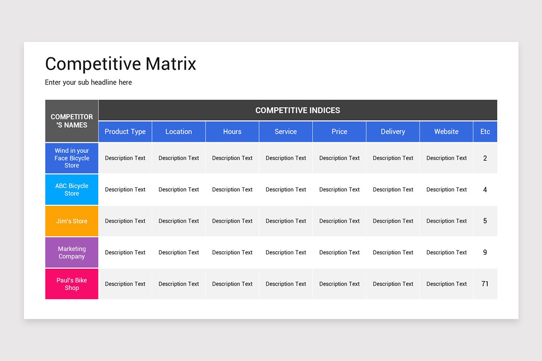Select the "ABC Bicycle Store" row label
Screen dimensions: 542x361
pos(71,190)
